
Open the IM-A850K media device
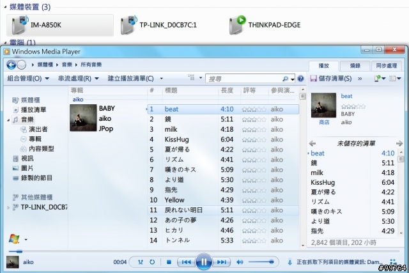(60, 25)
